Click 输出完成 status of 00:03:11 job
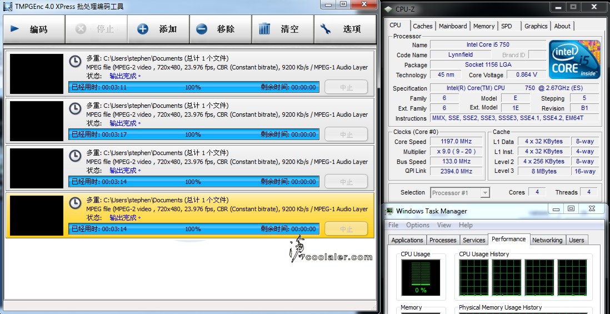The width and height of the screenshot is (610, 314). click(x=125, y=76)
